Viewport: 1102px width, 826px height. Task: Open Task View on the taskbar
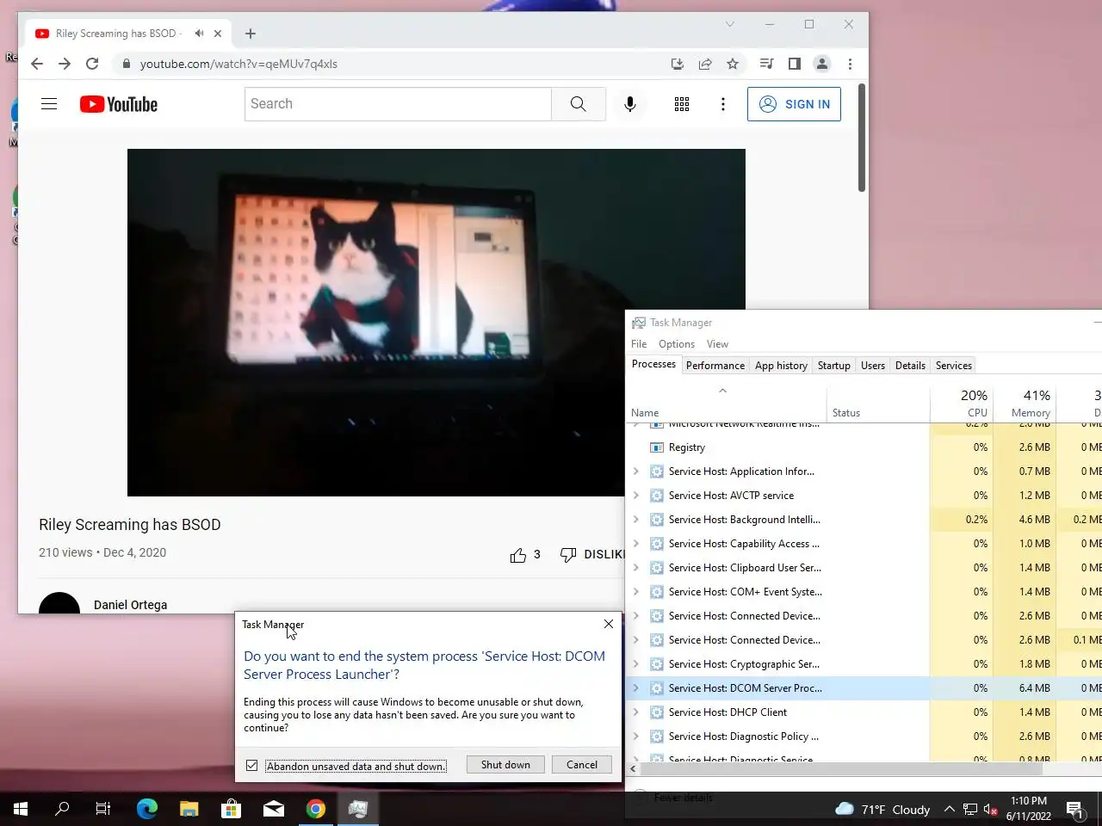[103, 809]
